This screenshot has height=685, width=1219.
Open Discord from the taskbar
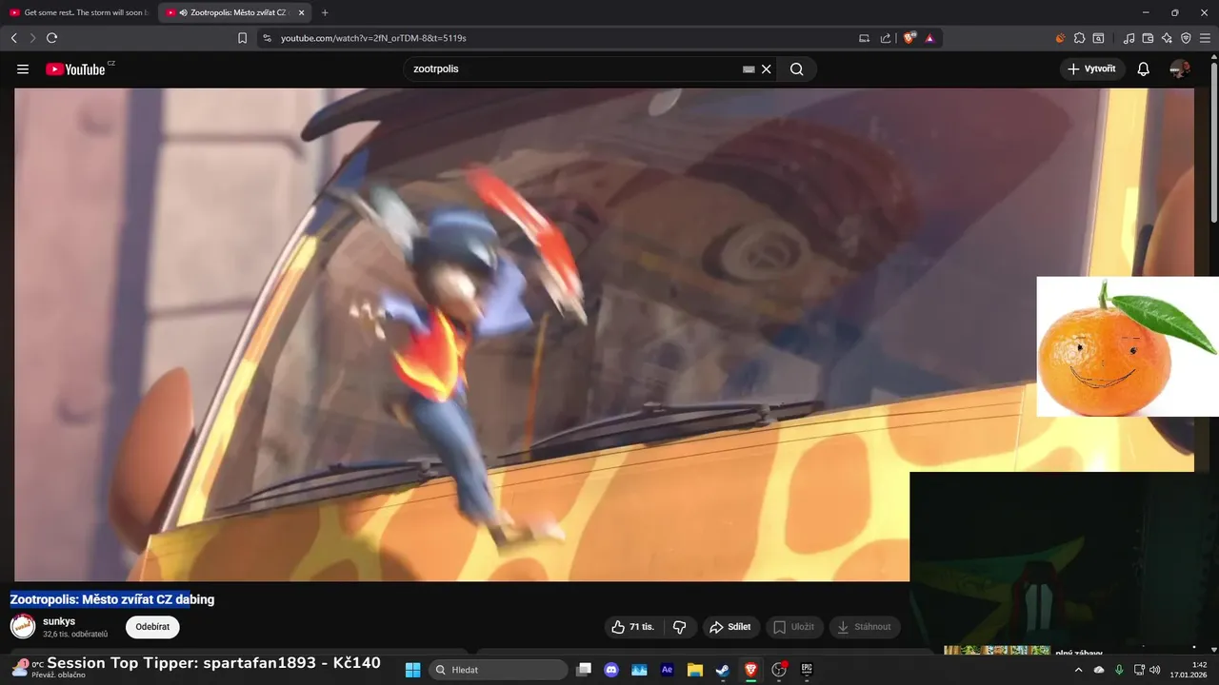[x=611, y=670]
